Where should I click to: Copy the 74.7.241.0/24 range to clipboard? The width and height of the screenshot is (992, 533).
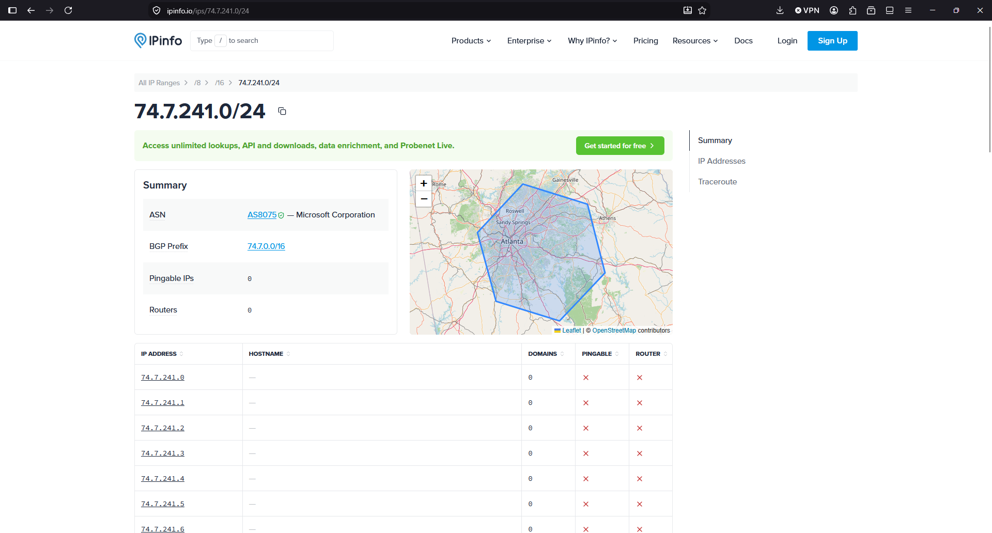(282, 111)
